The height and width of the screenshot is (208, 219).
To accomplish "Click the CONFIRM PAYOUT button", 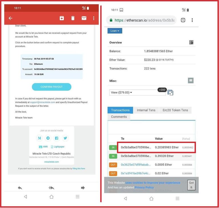I will click(52, 87).
